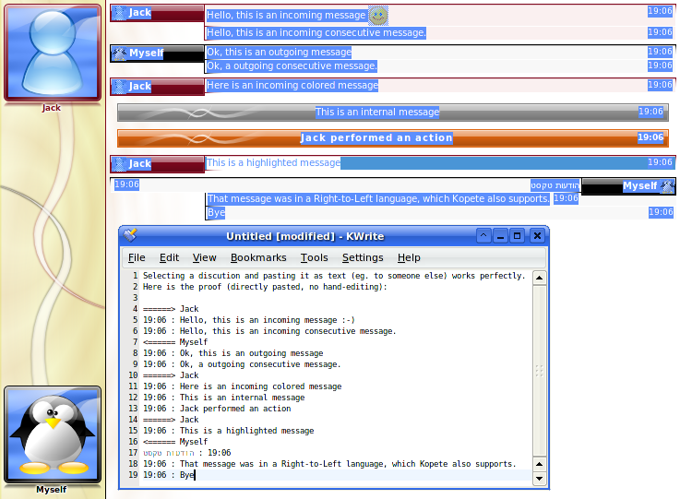Open the Bookmarks menu in KWrite

(x=258, y=257)
